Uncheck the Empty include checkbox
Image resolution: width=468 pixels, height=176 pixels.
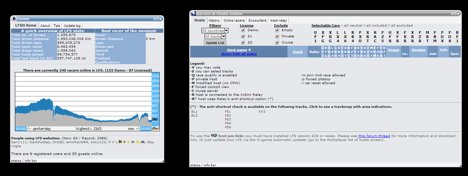[277, 30]
